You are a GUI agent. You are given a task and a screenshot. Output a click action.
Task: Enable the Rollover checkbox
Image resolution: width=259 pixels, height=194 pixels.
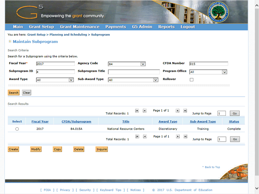[x=191, y=80]
